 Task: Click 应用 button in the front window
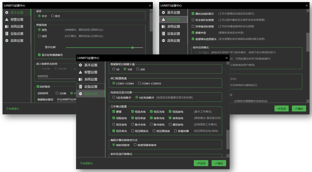pyautogui.click(x=201, y=163)
